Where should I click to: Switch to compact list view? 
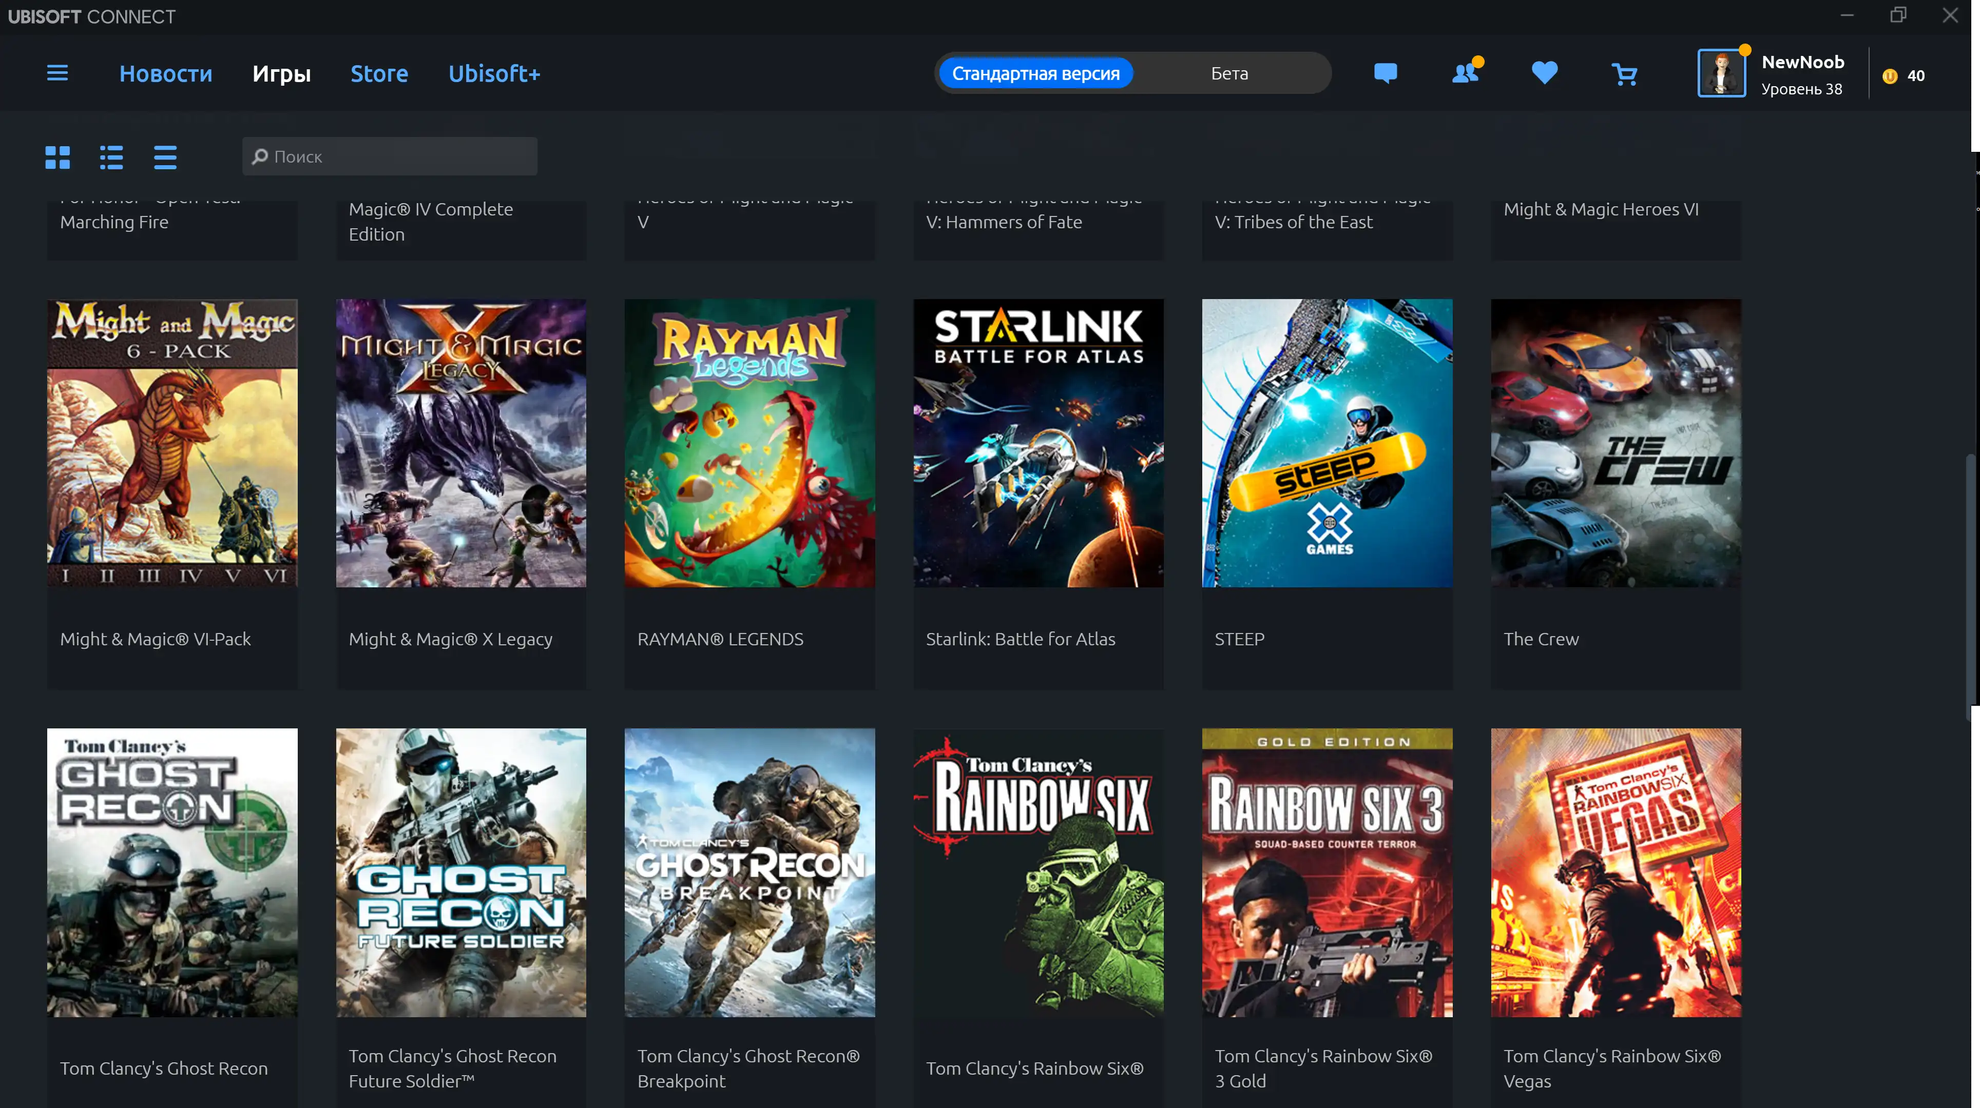point(165,157)
